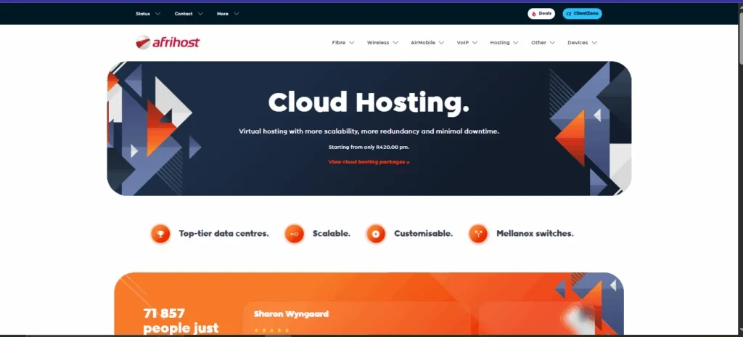
Task: Expand the Contact dropdown chevron
Action: click(200, 14)
